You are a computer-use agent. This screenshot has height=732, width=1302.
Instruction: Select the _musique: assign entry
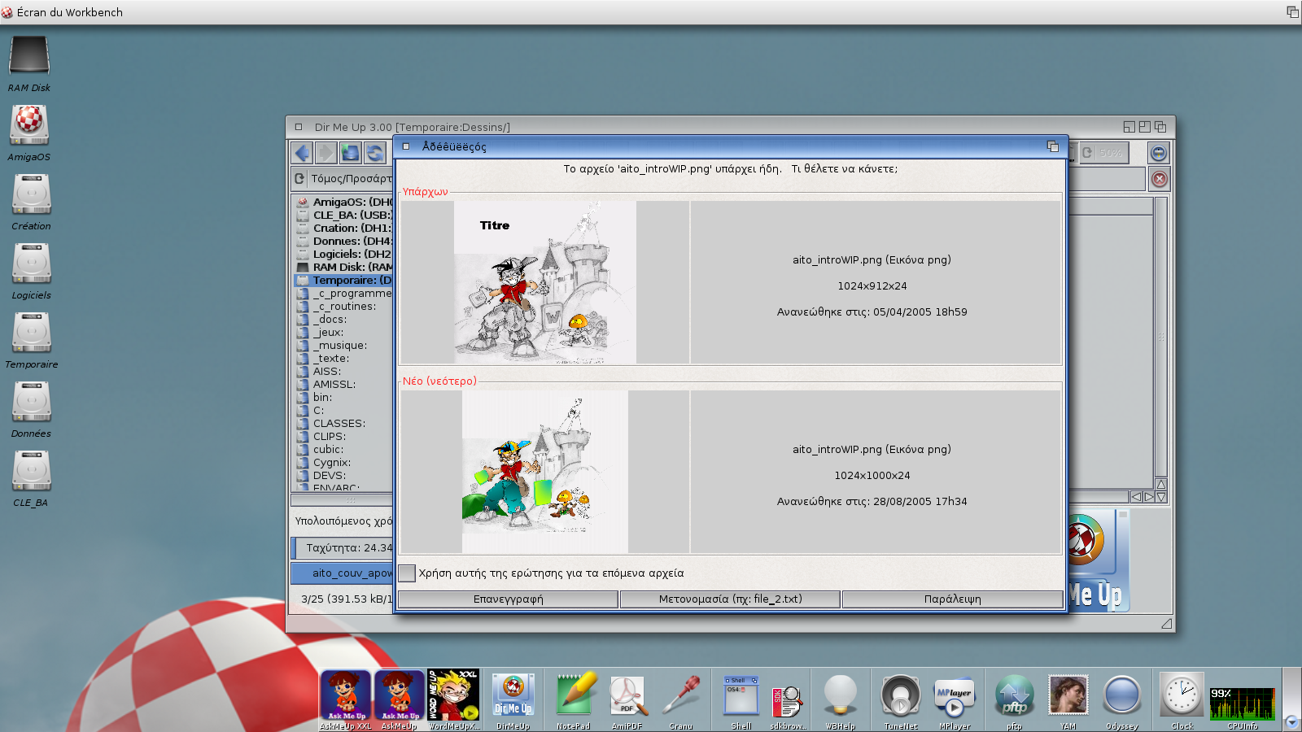(342, 346)
